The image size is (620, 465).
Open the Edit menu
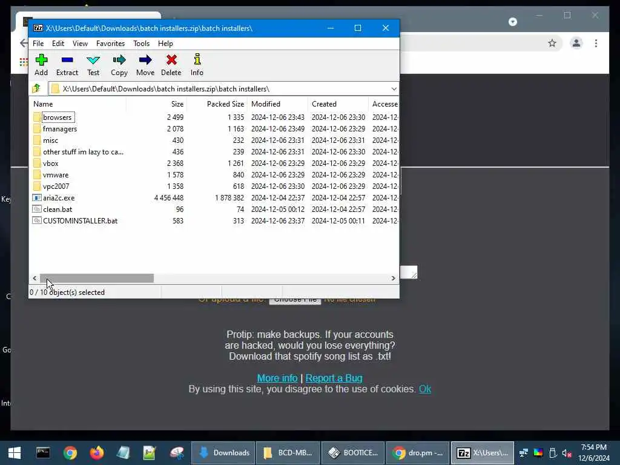[x=58, y=44]
